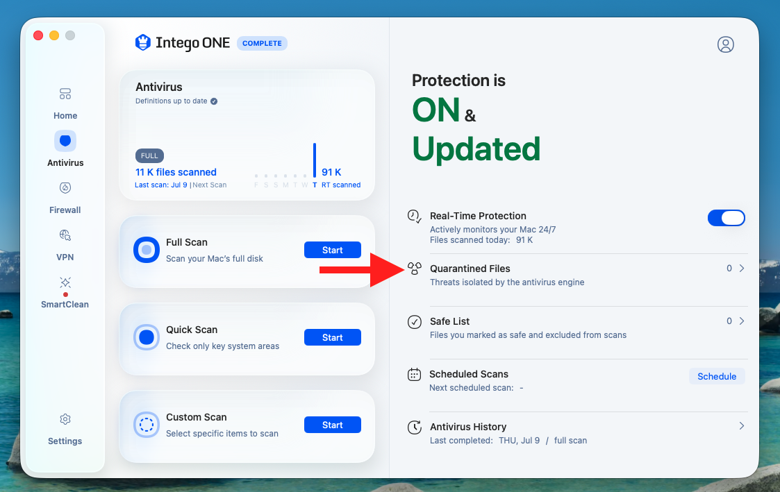Go to the Home tab label
Image resolution: width=780 pixels, height=492 pixels.
click(x=65, y=116)
